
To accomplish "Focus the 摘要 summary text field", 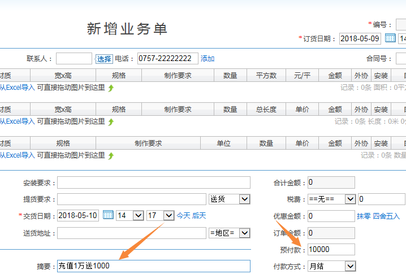I will [x=153, y=266].
